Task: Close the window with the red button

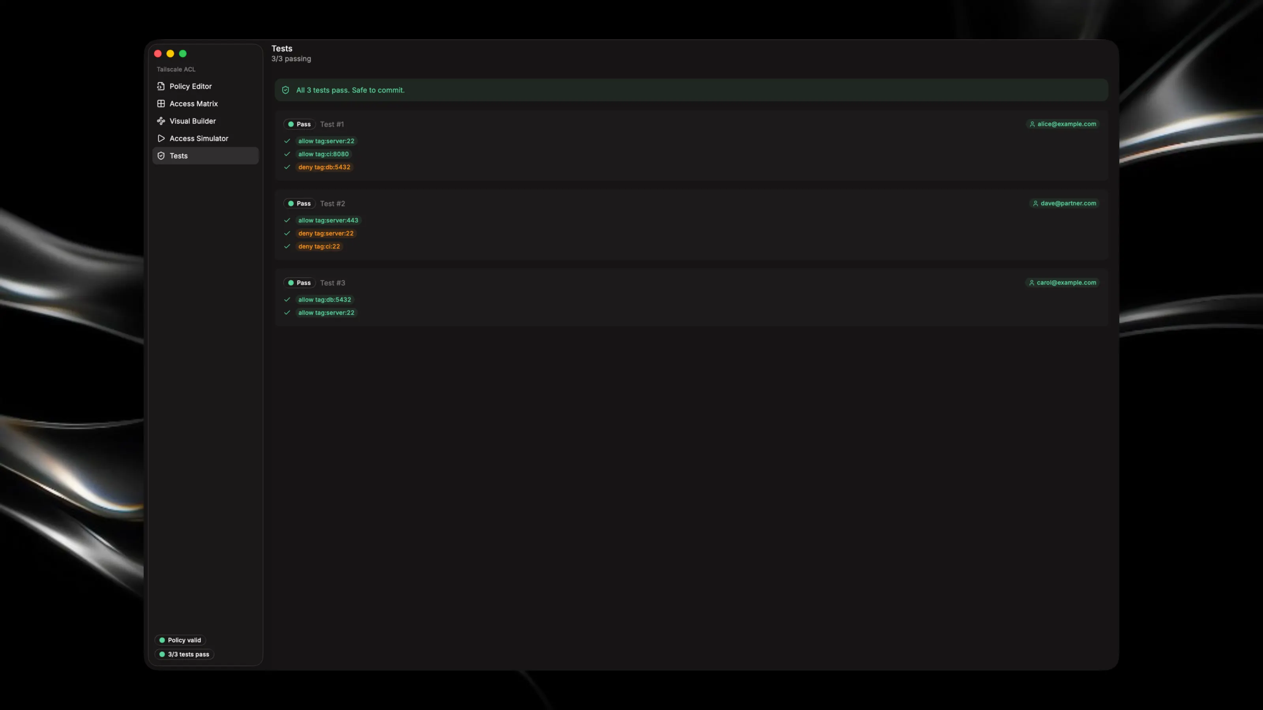Action: click(158, 53)
